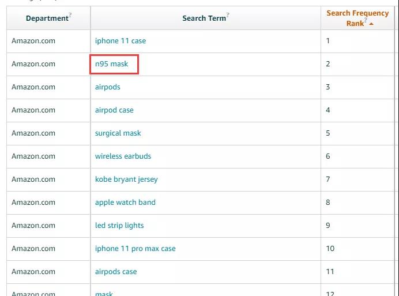This screenshot has height=296, width=399.
Task: Click the rank 10 cell
Action: tap(330, 249)
